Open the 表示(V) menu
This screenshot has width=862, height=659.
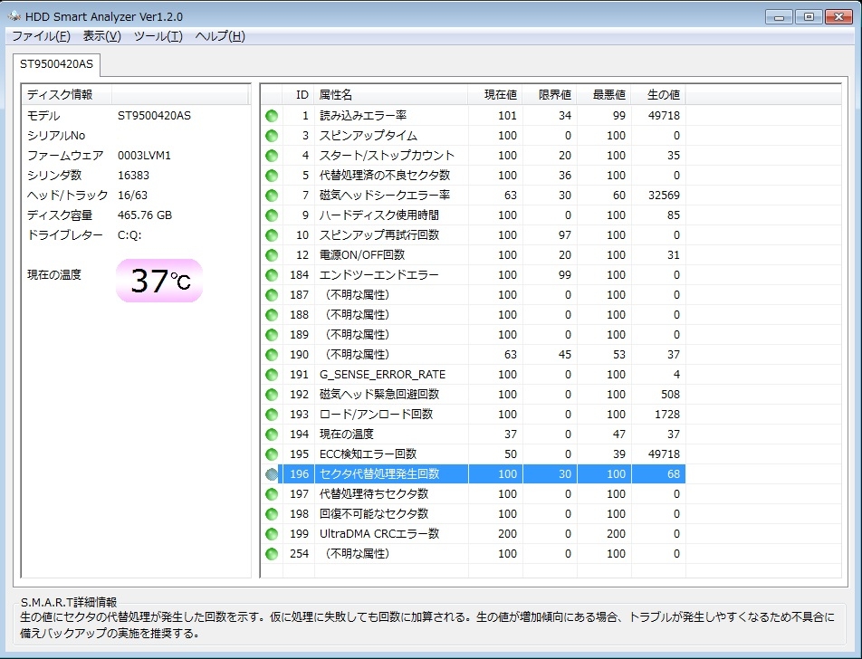click(101, 36)
